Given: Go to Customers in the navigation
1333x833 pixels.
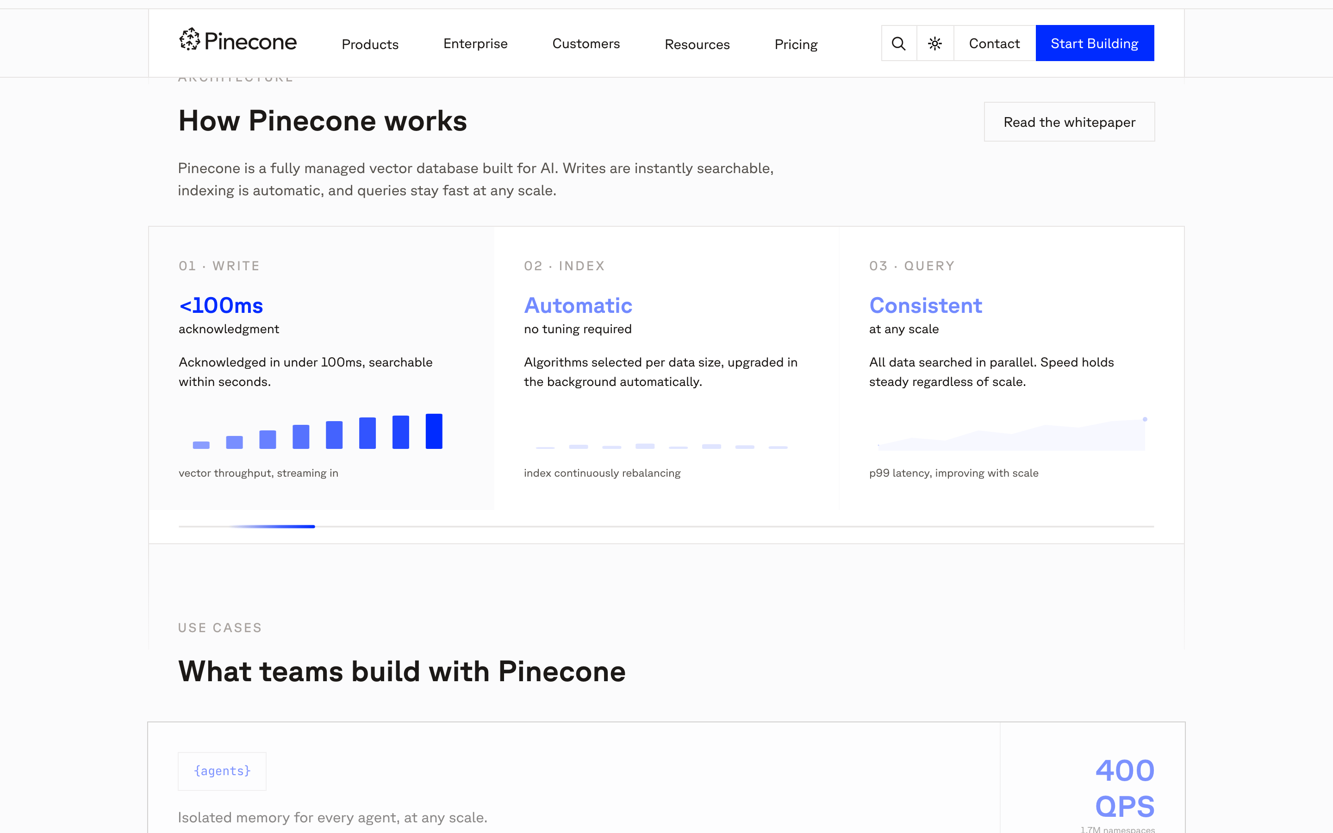Looking at the screenshot, I should [x=586, y=44].
